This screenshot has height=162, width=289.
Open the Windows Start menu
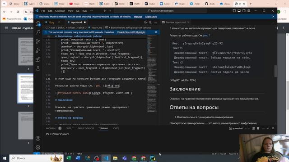[5, 158]
